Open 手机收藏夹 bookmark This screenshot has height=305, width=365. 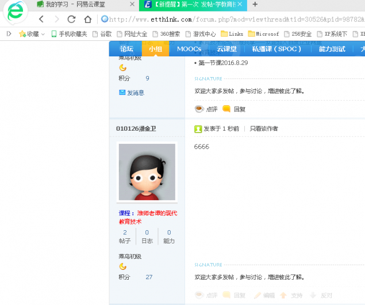[69, 34]
